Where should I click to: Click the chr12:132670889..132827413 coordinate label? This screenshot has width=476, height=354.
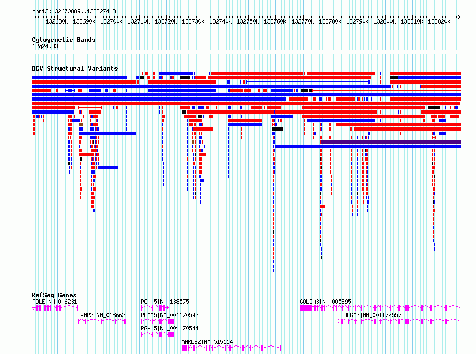[x=74, y=11]
